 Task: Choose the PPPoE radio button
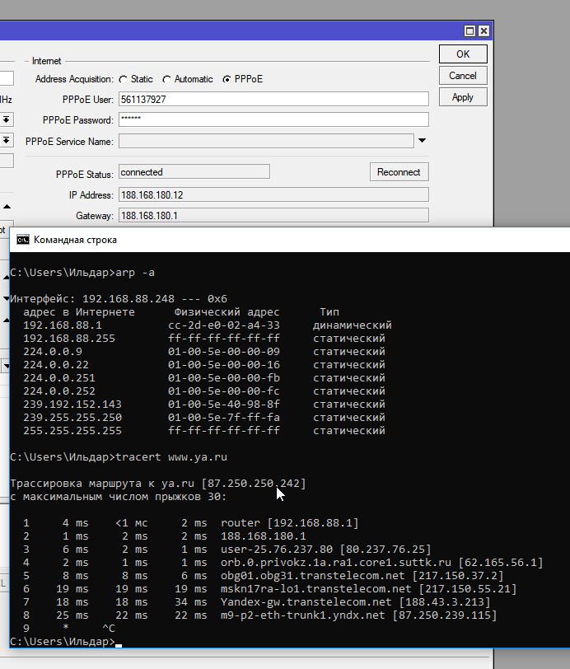pos(227,80)
